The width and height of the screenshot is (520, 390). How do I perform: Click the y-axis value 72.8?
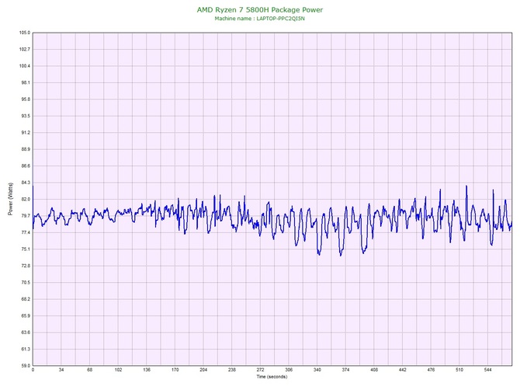[x=25, y=266]
